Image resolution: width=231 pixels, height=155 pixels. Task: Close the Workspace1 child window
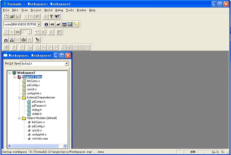tap(68, 56)
